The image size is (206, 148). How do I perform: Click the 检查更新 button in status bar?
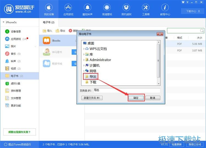click(x=177, y=144)
